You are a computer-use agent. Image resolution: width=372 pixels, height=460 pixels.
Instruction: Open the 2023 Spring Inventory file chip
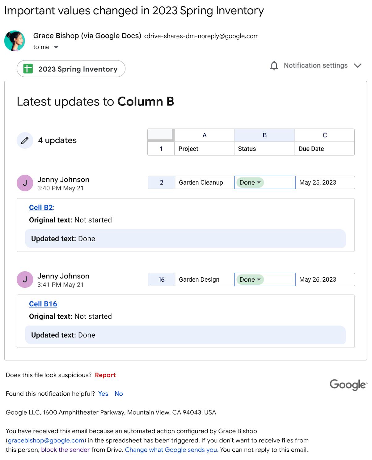point(71,69)
